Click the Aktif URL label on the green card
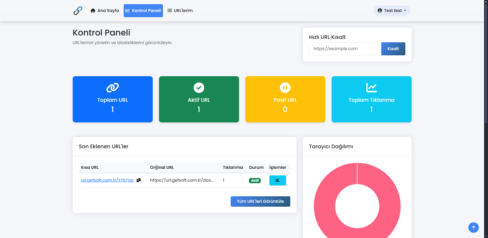 tap(199, 100)
